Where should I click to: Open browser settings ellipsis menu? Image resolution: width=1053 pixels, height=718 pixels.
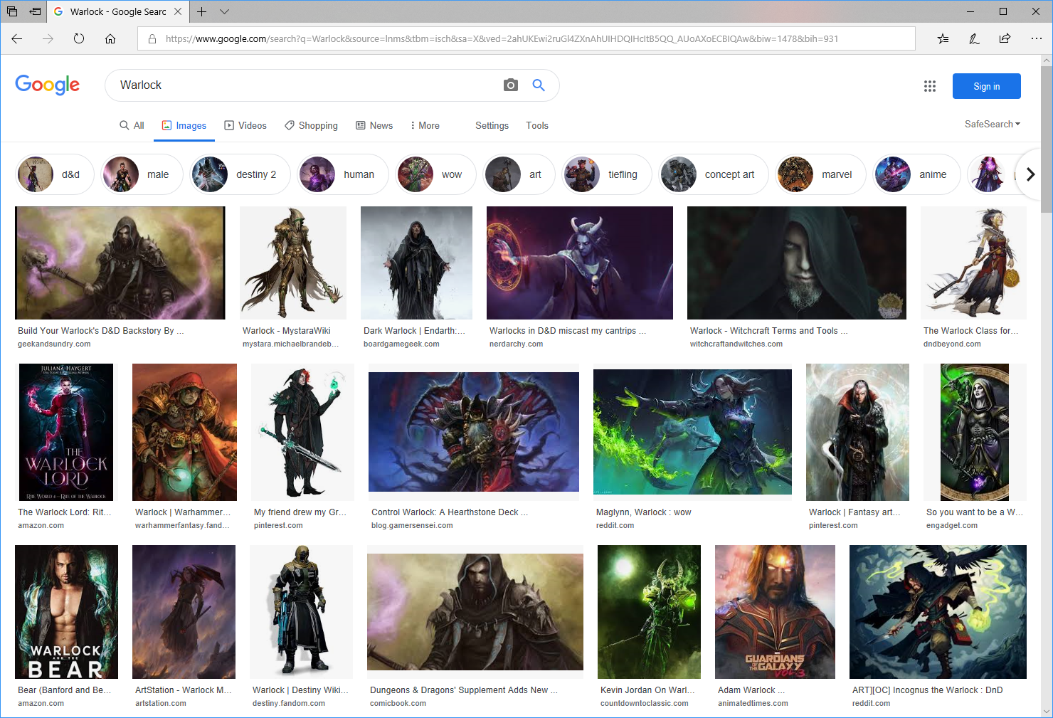1036,39
